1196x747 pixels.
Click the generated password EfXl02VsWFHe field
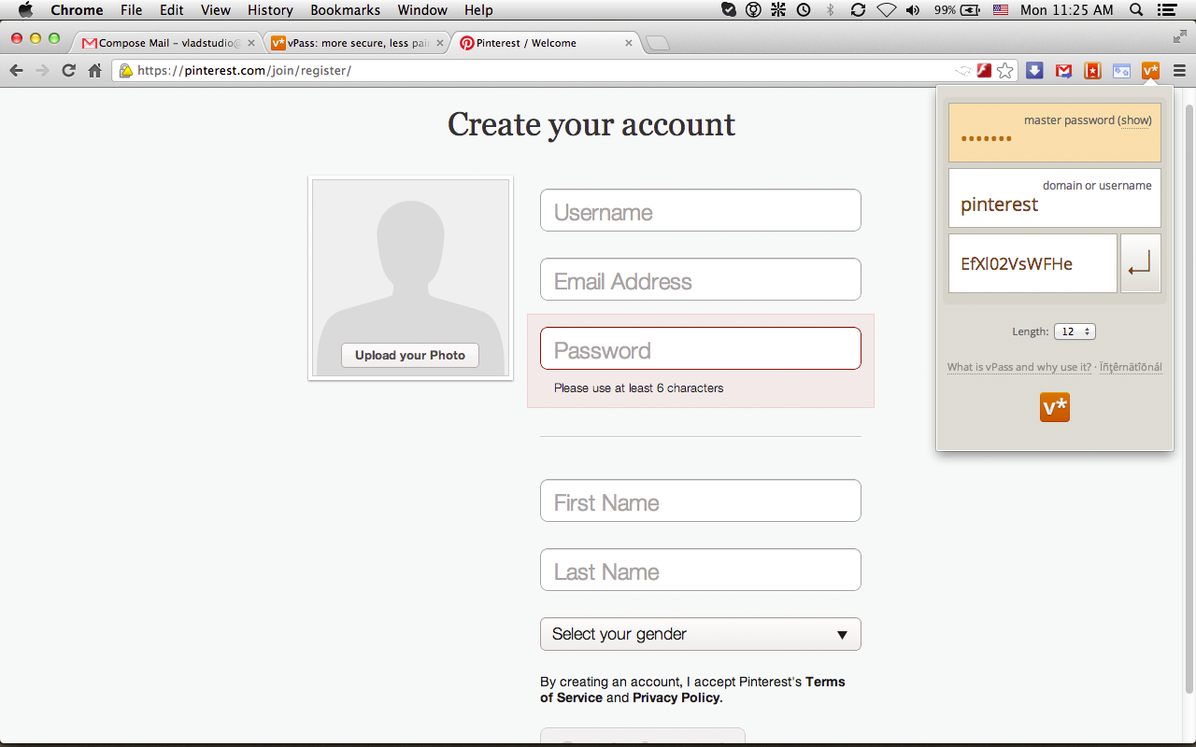(1032, 263)
